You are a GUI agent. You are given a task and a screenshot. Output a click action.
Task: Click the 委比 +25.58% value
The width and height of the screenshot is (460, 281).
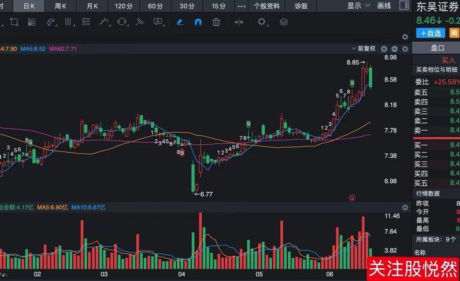(446, 82)
